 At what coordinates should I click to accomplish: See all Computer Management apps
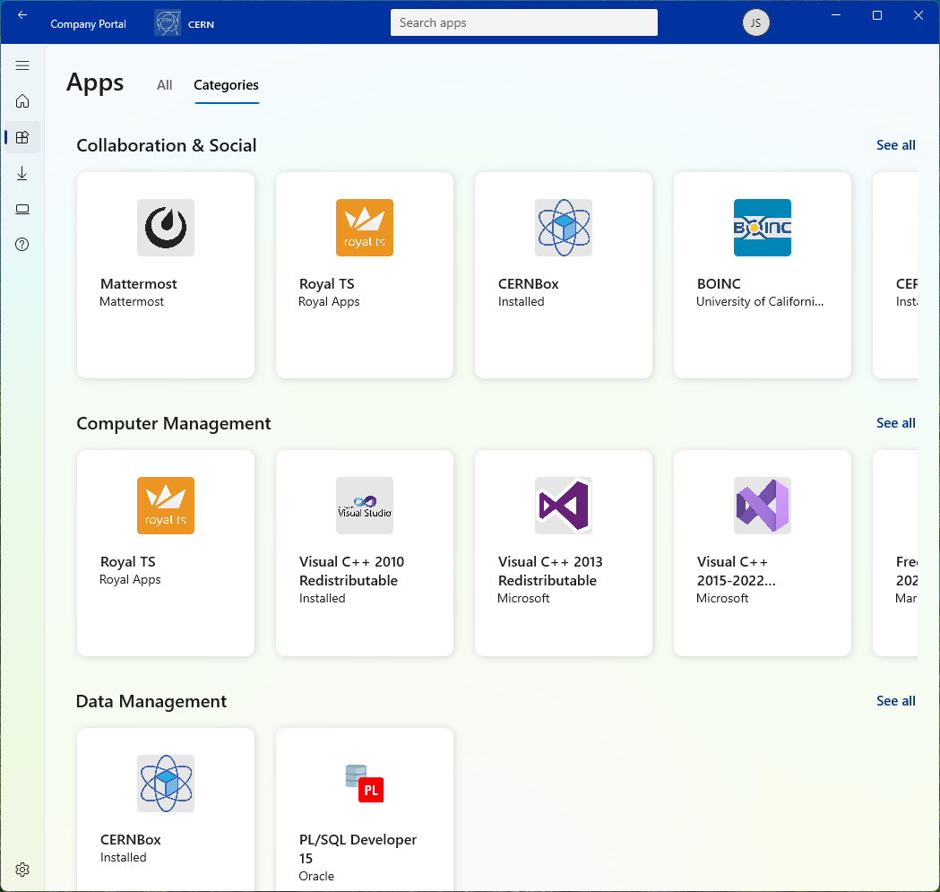pos(895,423)
